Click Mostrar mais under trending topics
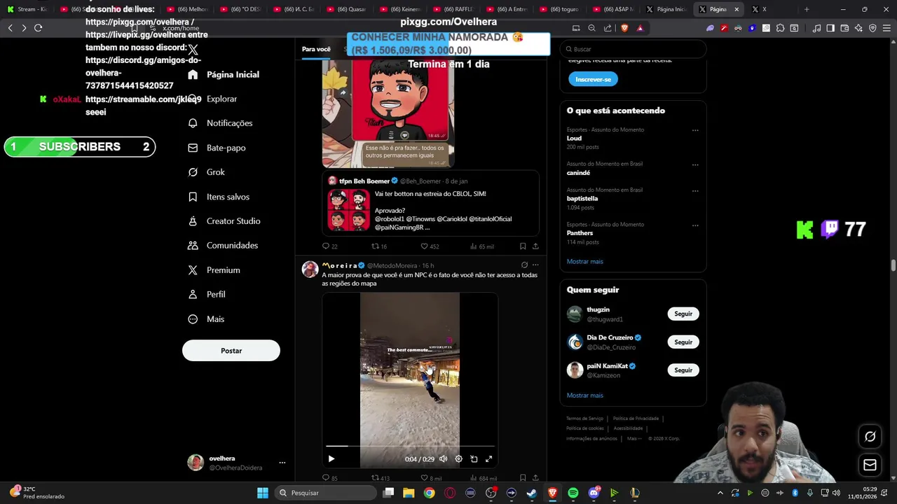 pyautogui.click(x=584, y=261)
